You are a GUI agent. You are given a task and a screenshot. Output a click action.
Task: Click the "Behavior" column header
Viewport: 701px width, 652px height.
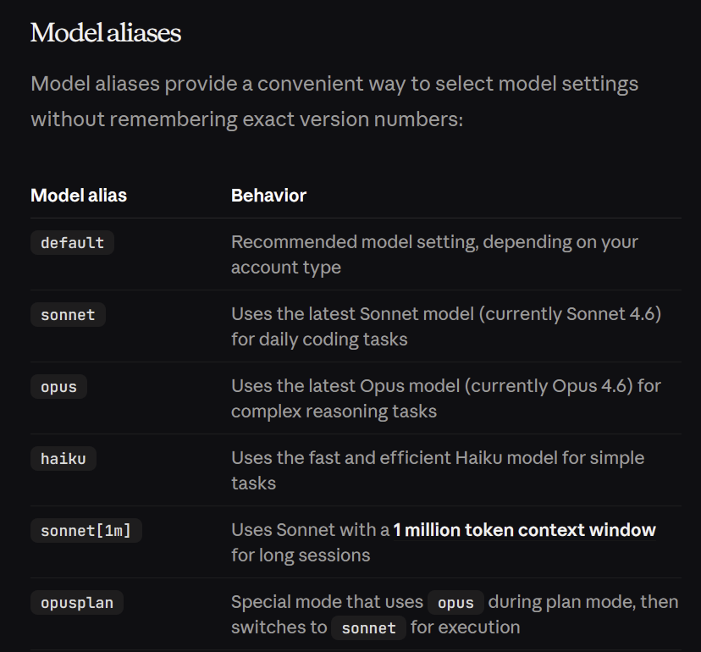(x=268, y=196)
